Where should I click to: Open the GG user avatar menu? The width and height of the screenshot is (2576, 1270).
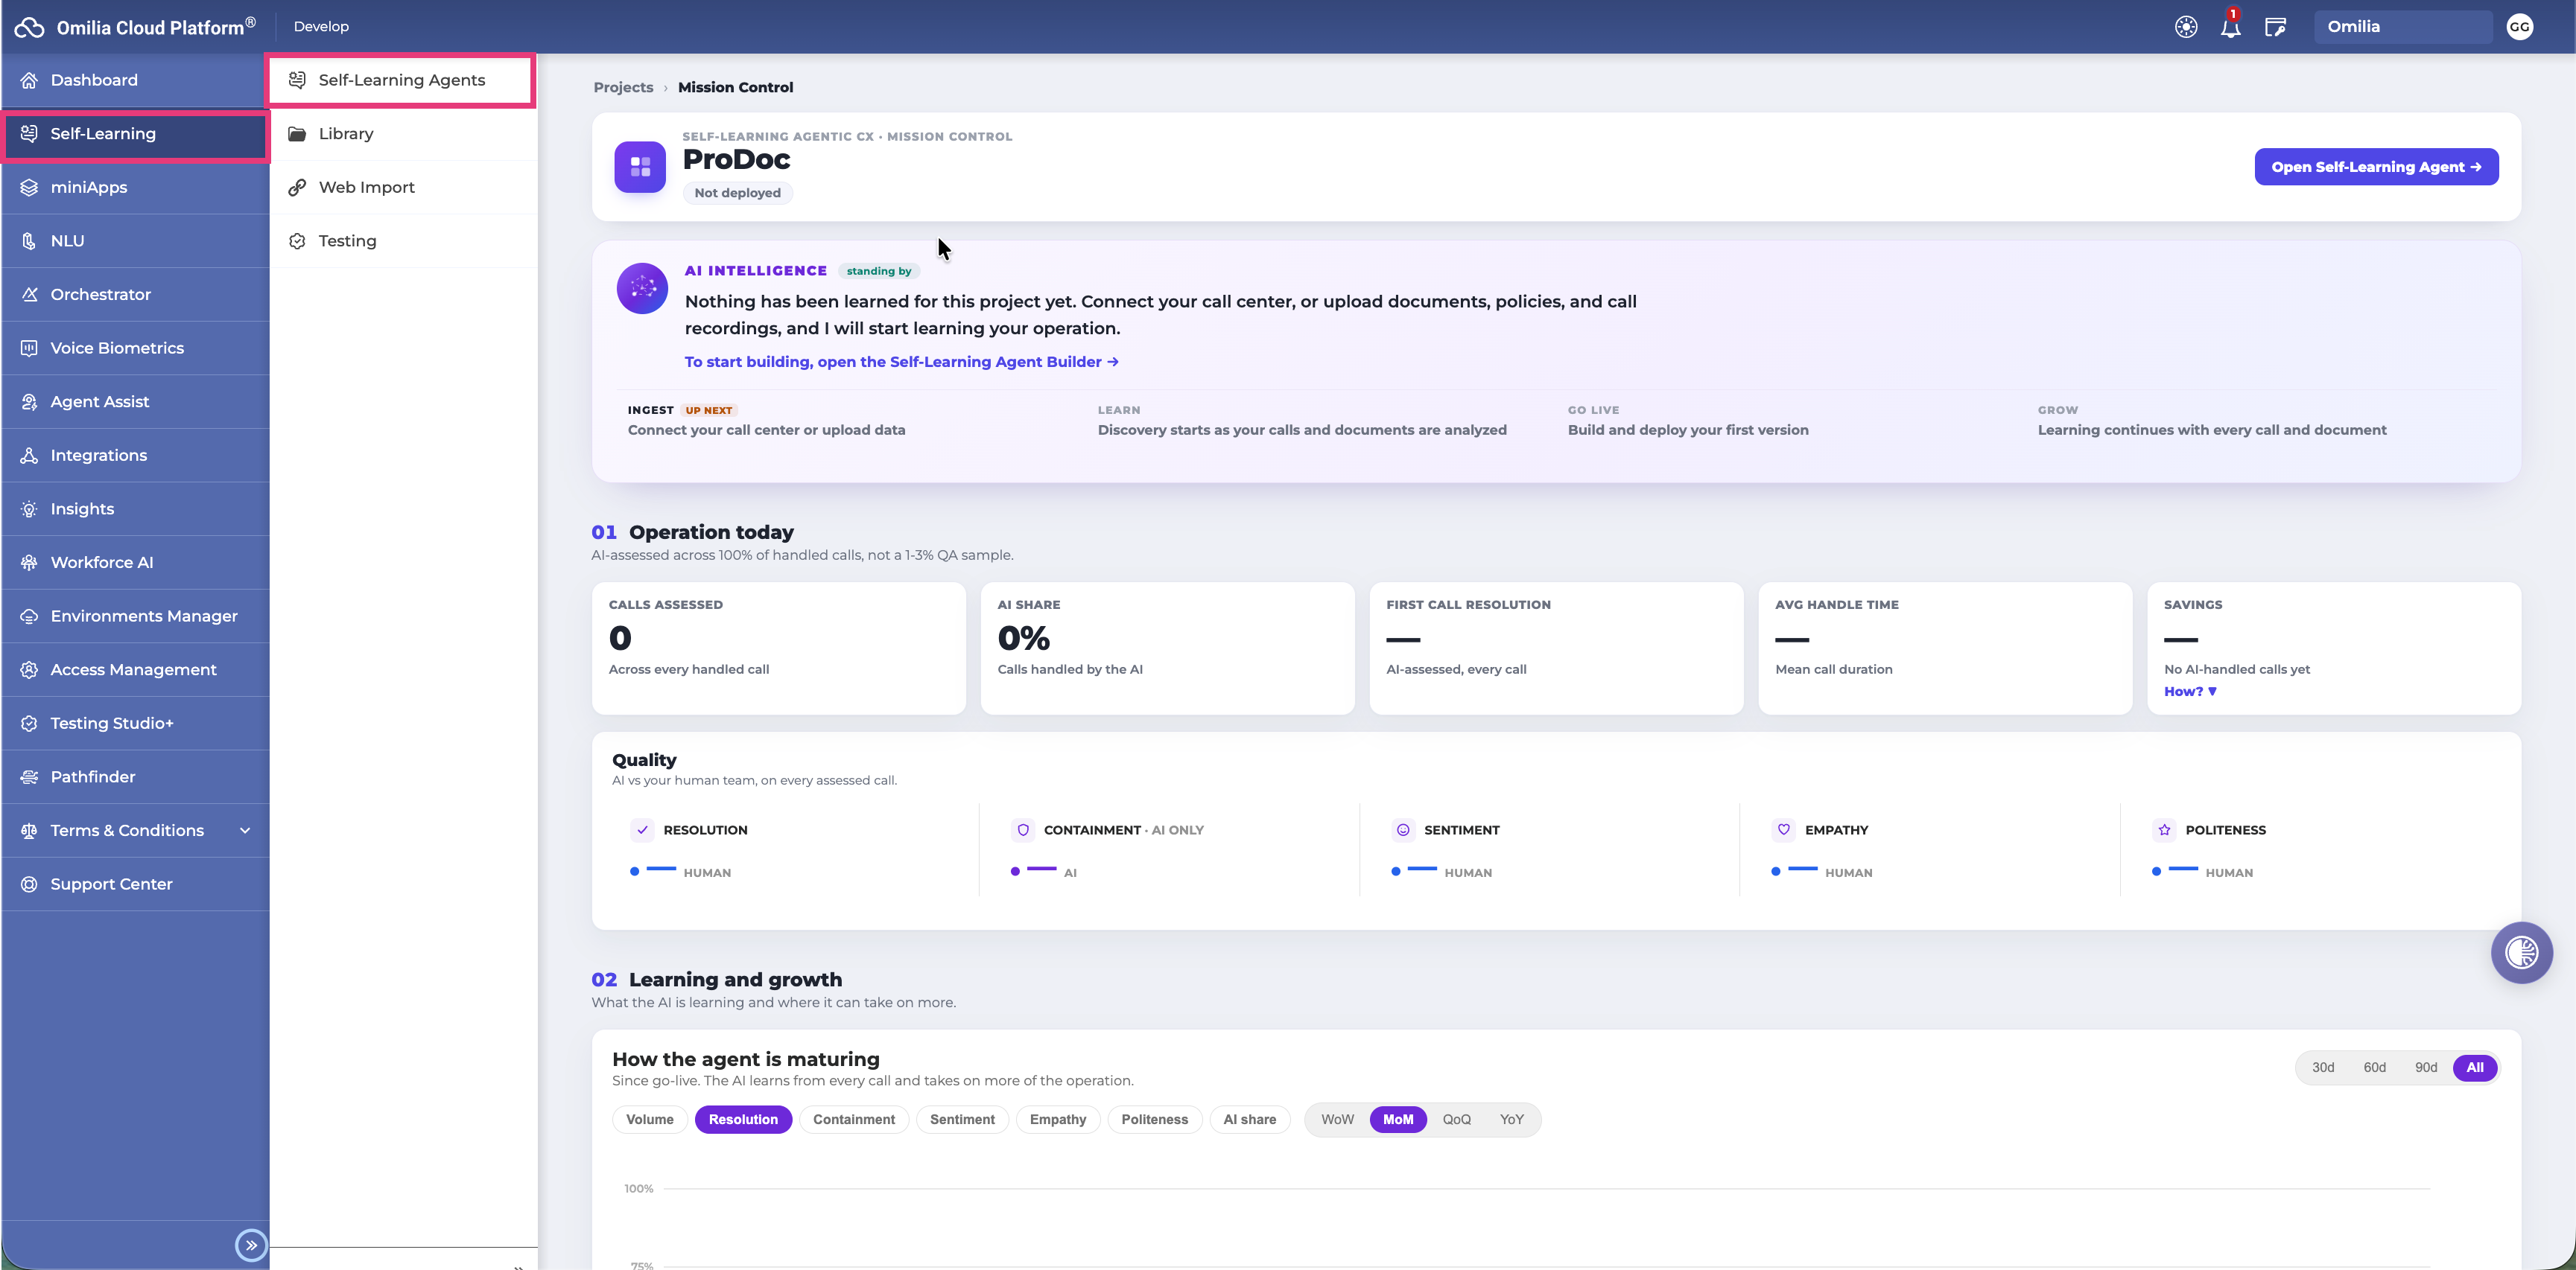[2519, 27]
